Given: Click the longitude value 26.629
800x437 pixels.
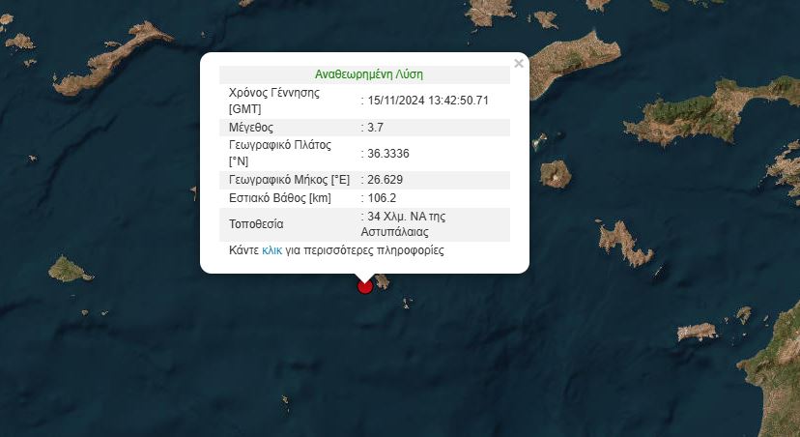Looking at the screenshot, I should (x=384, y=180).
